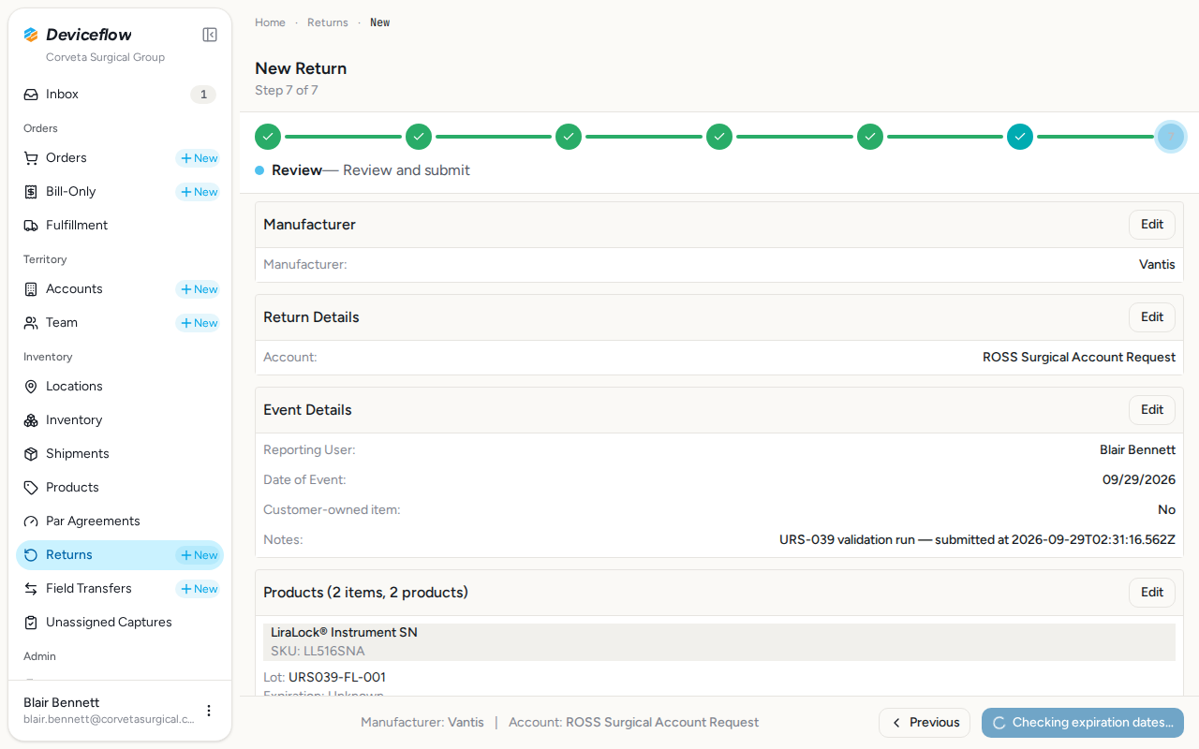Open the Inventory menu item
The image size is (1199, 749).
point(120,420)
